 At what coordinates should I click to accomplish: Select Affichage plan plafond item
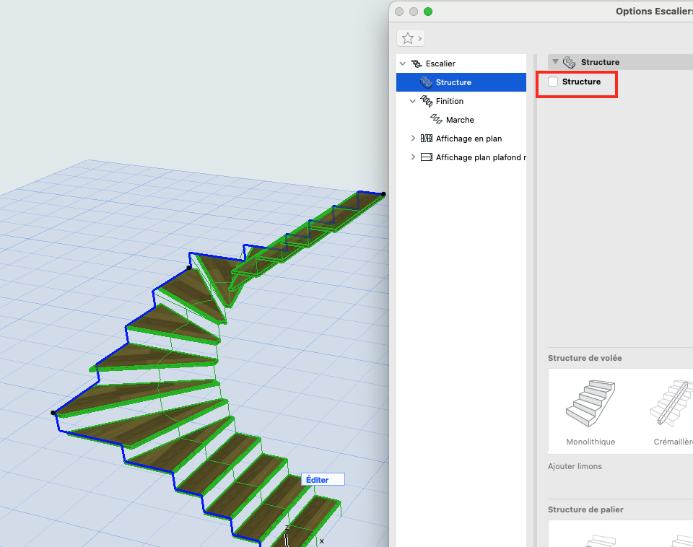pyautogui.click(x=481, y=157)
